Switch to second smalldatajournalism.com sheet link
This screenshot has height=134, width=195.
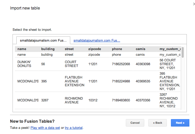[x=97, y=41]
